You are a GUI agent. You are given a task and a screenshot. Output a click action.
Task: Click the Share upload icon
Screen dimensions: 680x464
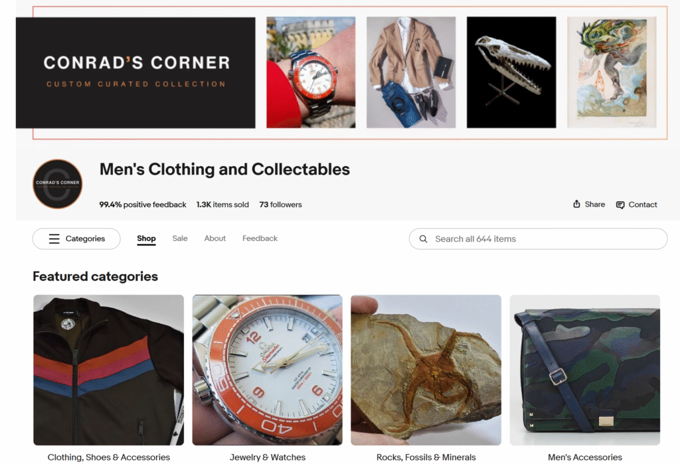pos(576,204)
